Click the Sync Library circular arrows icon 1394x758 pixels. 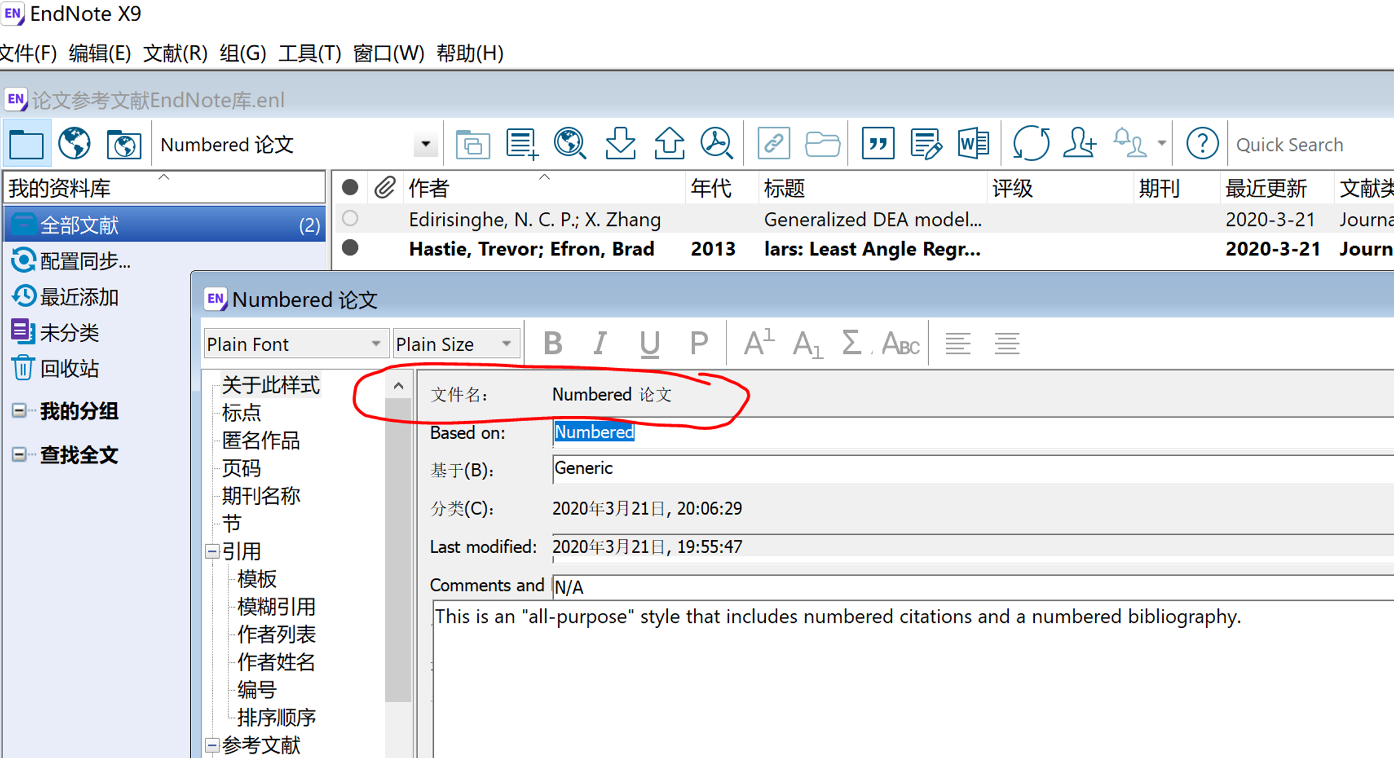[1030, 144]
